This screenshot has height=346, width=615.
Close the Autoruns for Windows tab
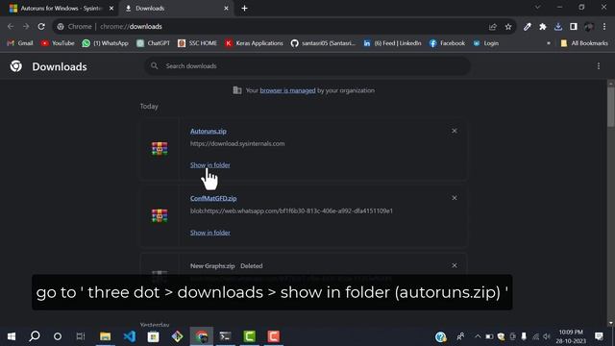point(111,9)
